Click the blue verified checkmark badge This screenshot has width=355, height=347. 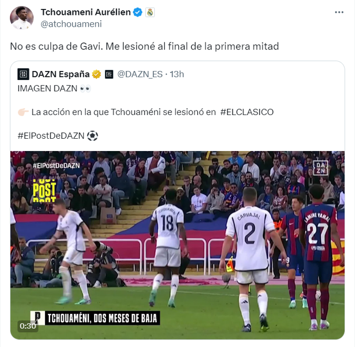tap(138, 12)
